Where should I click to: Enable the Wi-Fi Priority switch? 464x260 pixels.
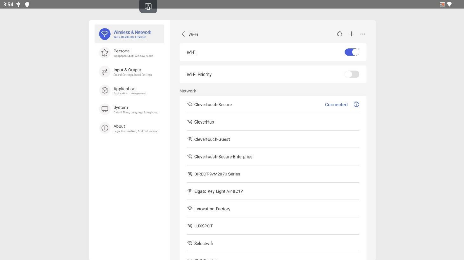(352, 74)
